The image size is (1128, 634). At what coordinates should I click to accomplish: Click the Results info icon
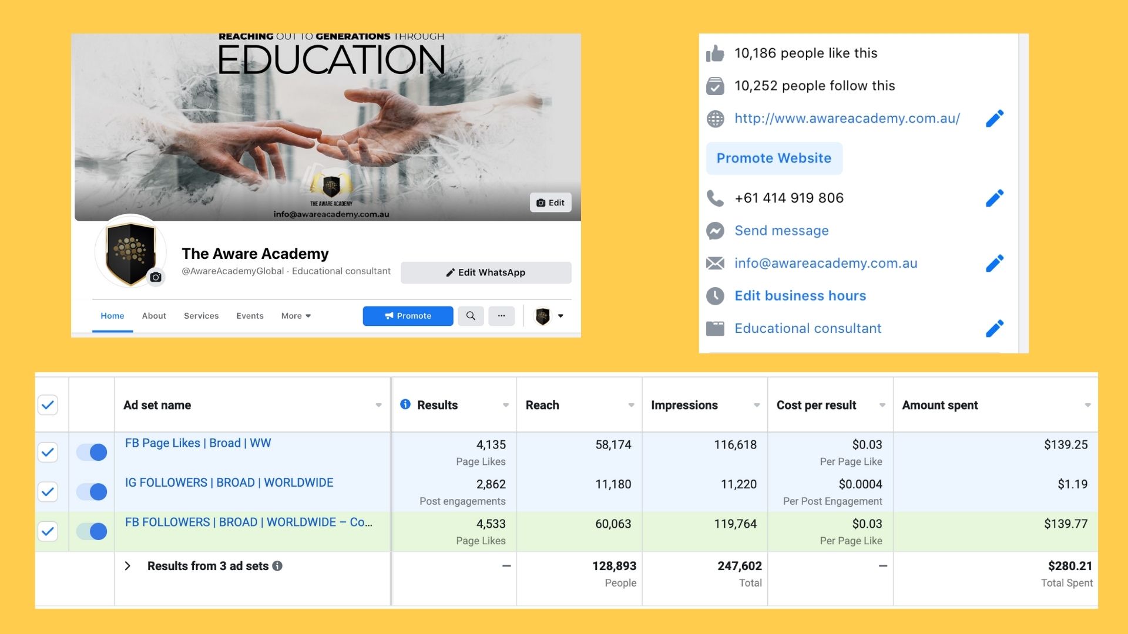(405, 404)
